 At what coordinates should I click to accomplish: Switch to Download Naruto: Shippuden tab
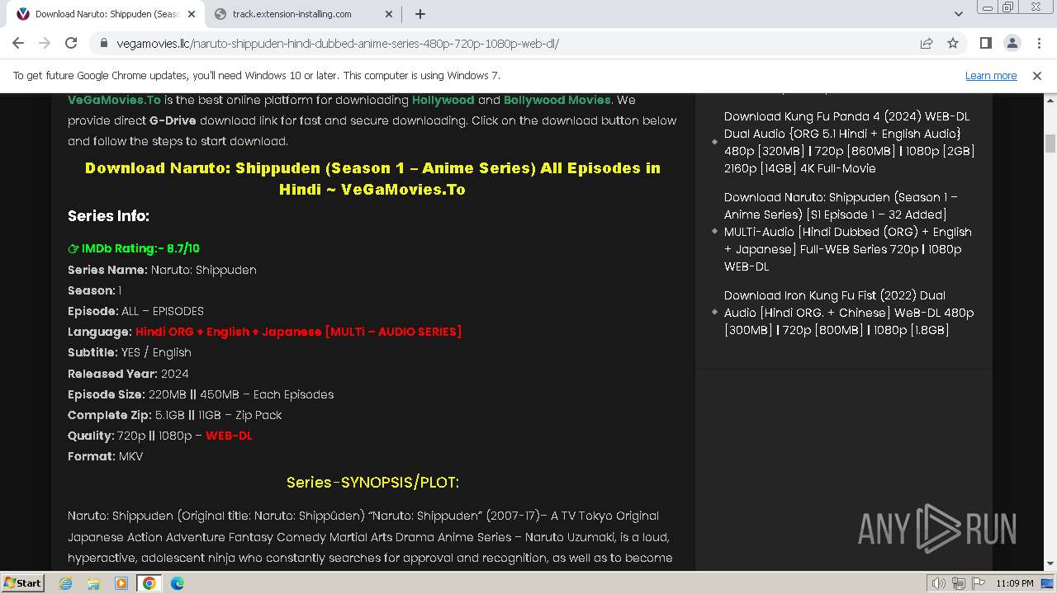106,14
